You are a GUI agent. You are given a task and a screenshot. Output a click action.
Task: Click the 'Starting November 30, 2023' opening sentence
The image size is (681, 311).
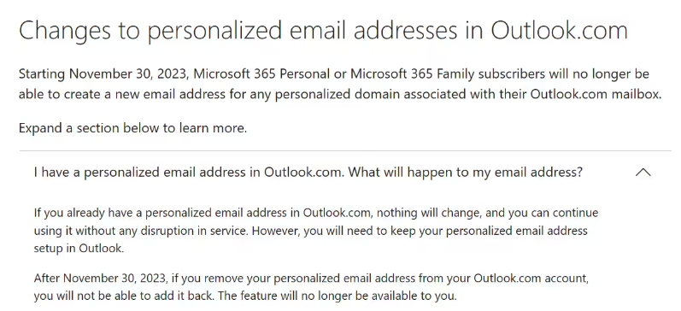point(103,74)
